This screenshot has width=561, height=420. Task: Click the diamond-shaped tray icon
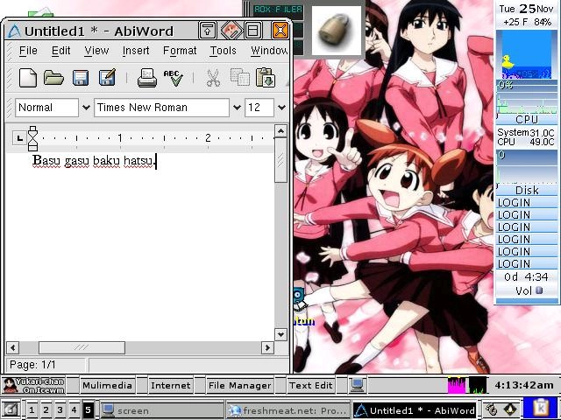tap(510, 409)
